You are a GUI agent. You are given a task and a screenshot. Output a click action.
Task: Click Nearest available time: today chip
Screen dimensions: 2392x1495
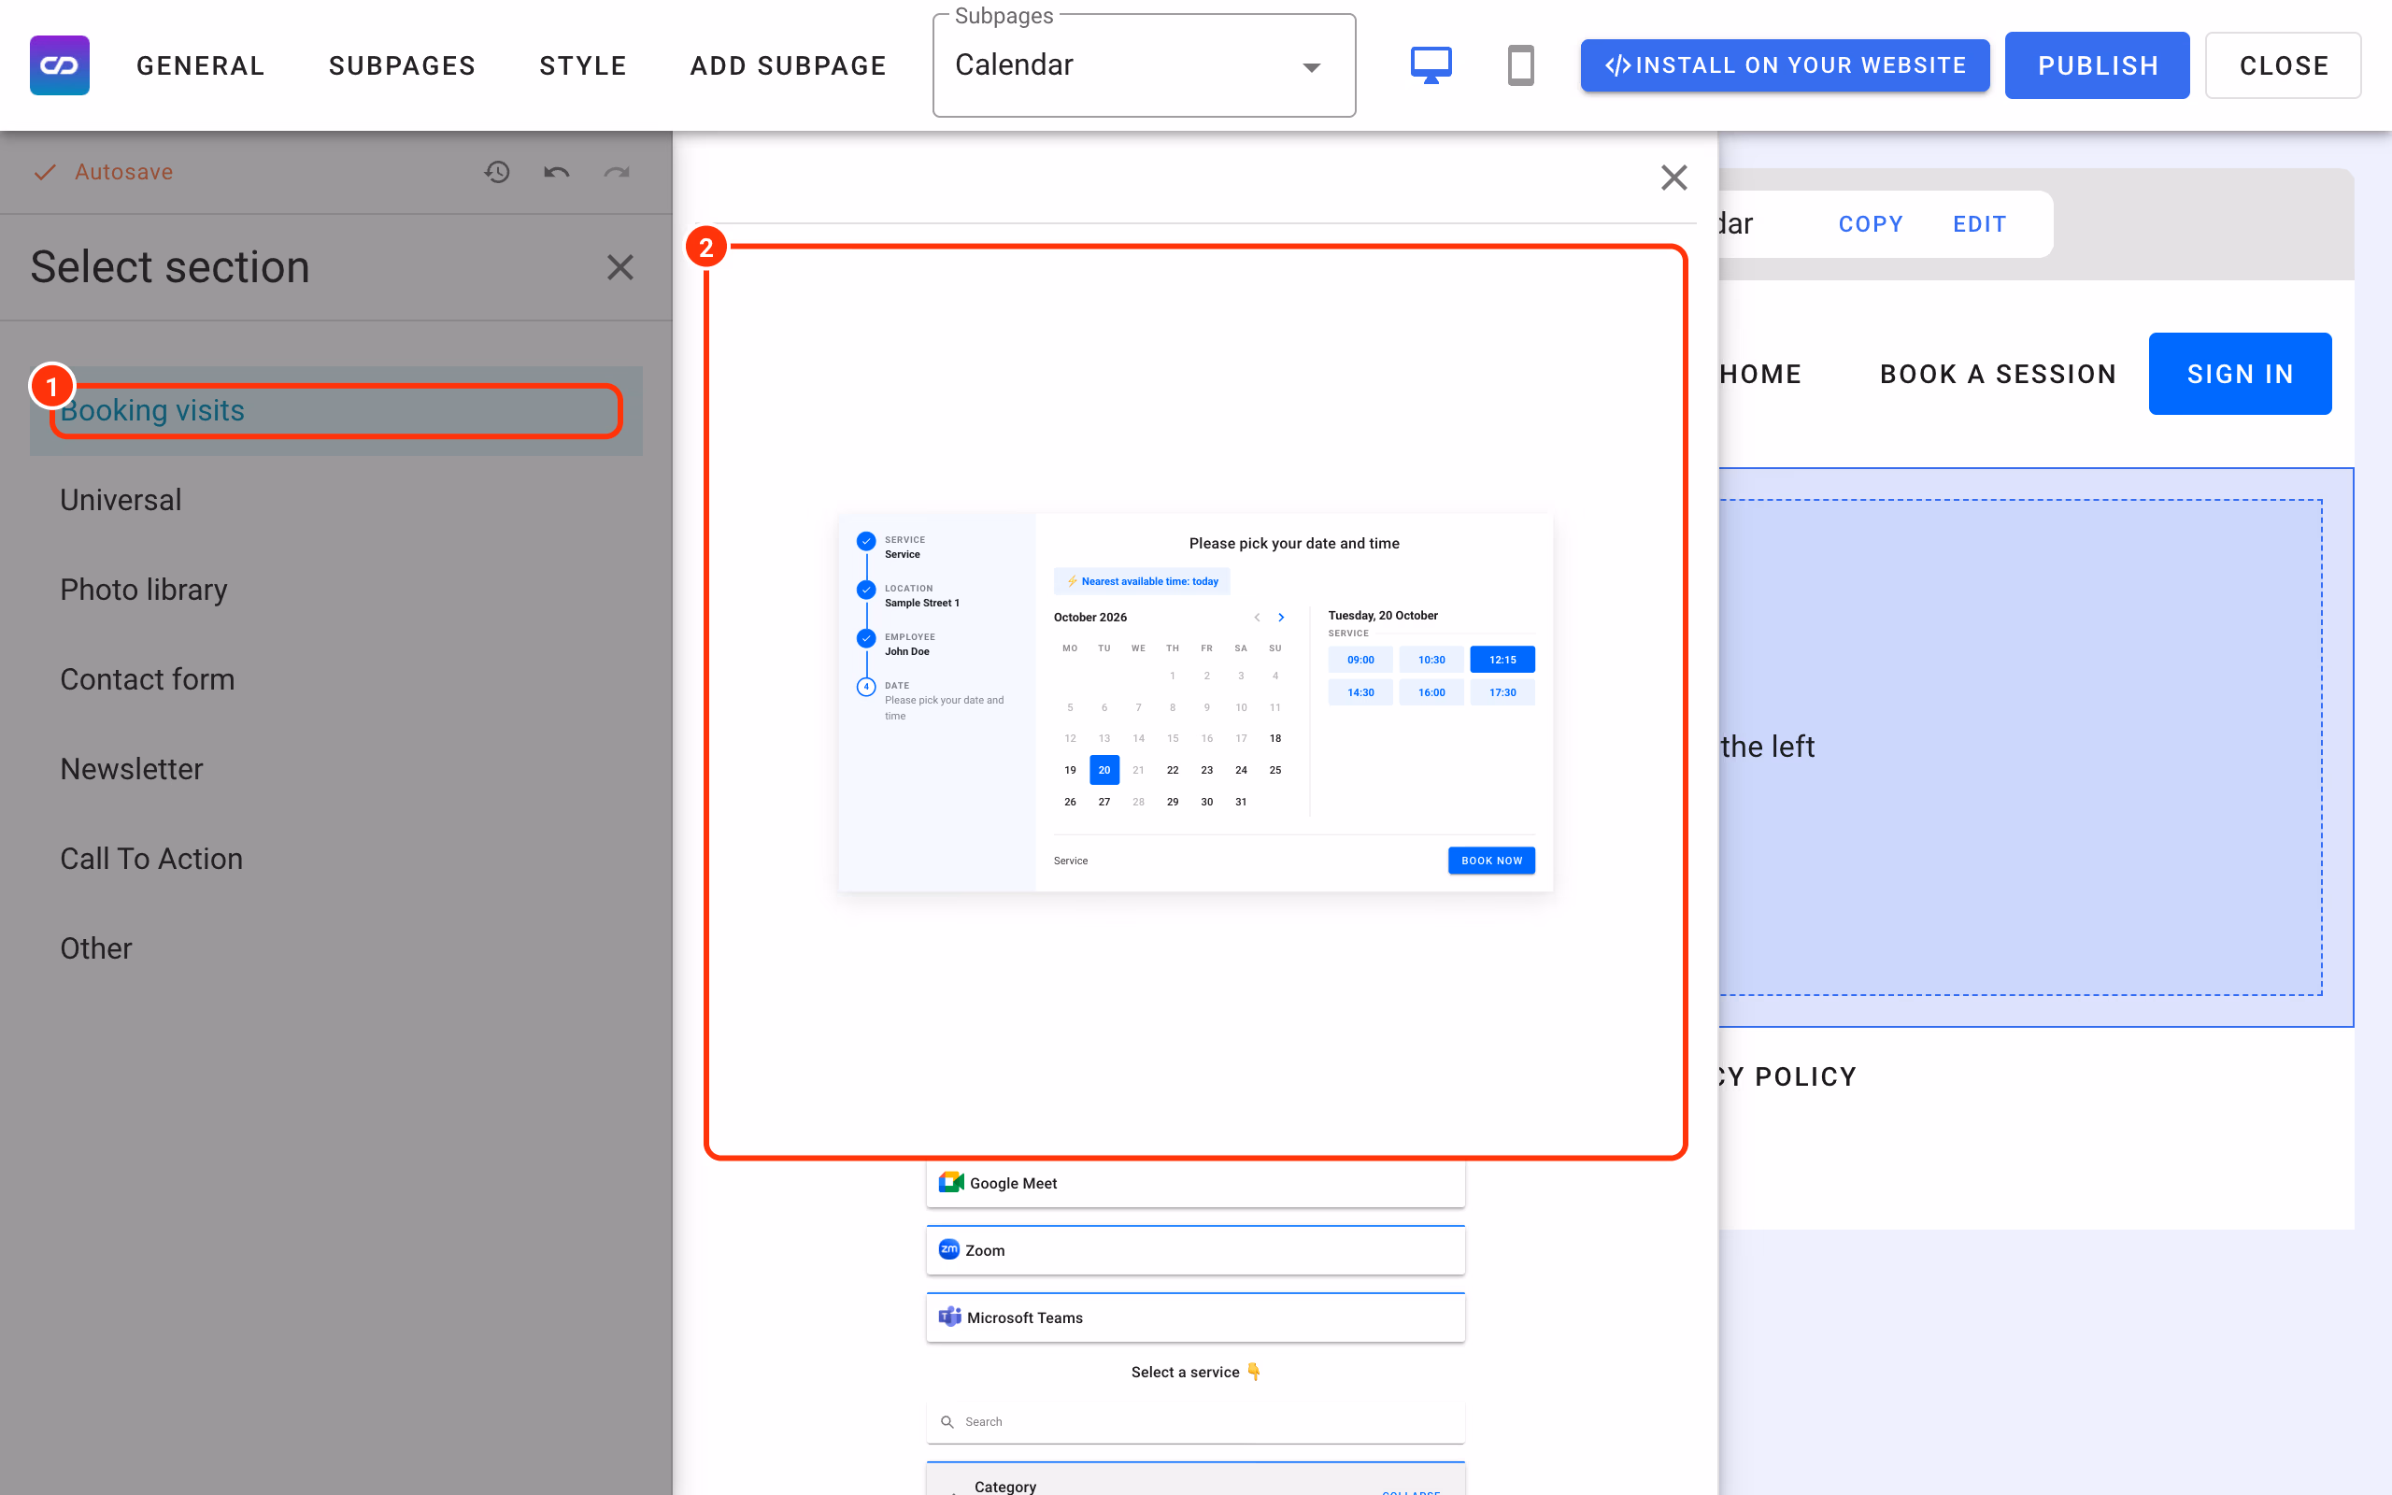click(1141, 581)
